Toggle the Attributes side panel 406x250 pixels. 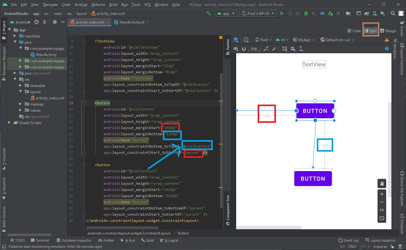pos(395,49)
